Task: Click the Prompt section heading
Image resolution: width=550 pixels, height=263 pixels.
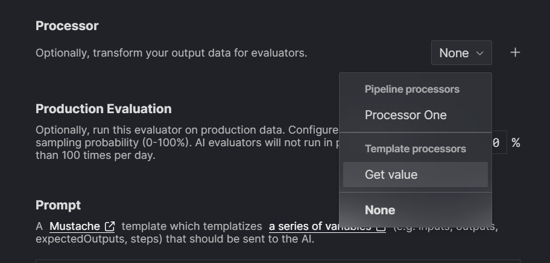Action: [x=58, y=205]
